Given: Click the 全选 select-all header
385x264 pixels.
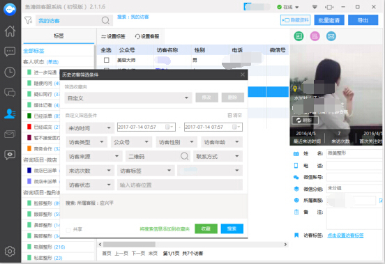Looking at the screenshot, I should coord(106,50).
